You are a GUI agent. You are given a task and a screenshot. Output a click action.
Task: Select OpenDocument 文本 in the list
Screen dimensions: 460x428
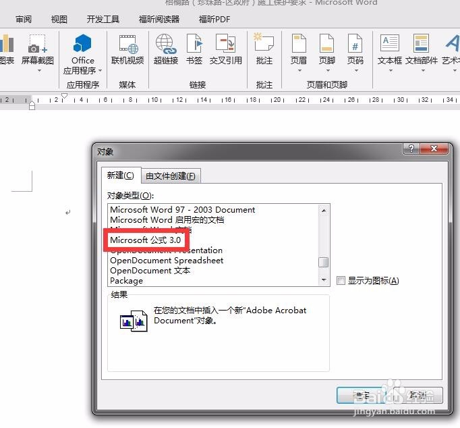tap(150, 270)
